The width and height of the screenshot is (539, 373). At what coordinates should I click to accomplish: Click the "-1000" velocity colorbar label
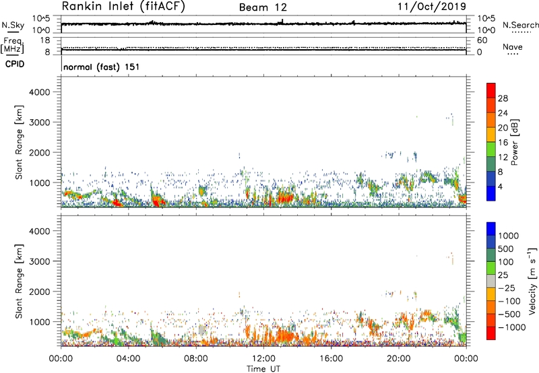pyautogui.click(x=511, y=327)
